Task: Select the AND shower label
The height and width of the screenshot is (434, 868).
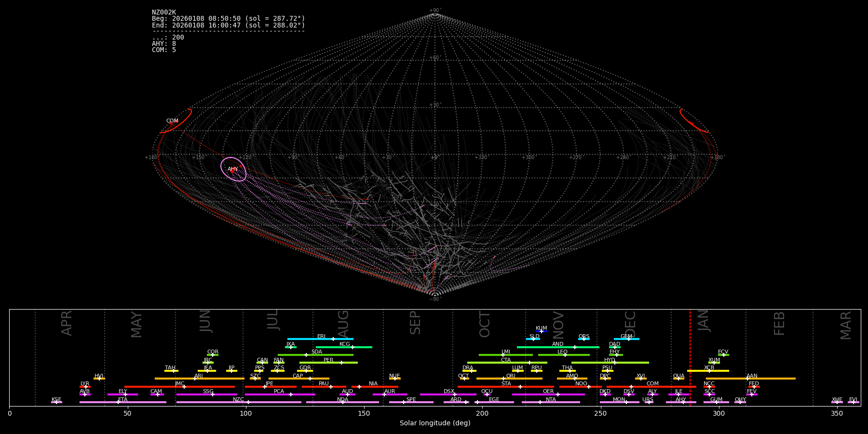Action: tap(558, 344)
